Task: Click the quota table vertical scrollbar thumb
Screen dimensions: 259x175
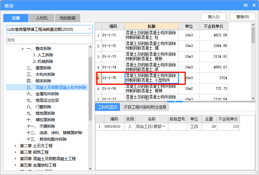Action: pyautogui.click(x=253, y=35)
